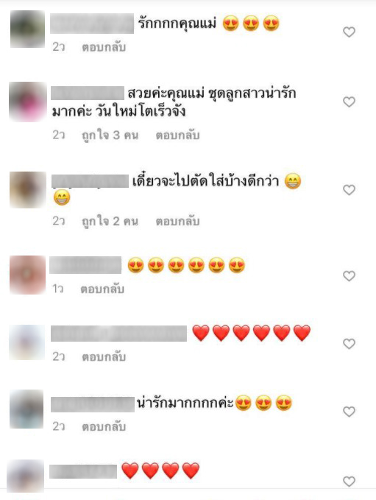This screenshot has width=376, height=500.
Task: Like the four red hearts comment
Action: pos(349,481)
